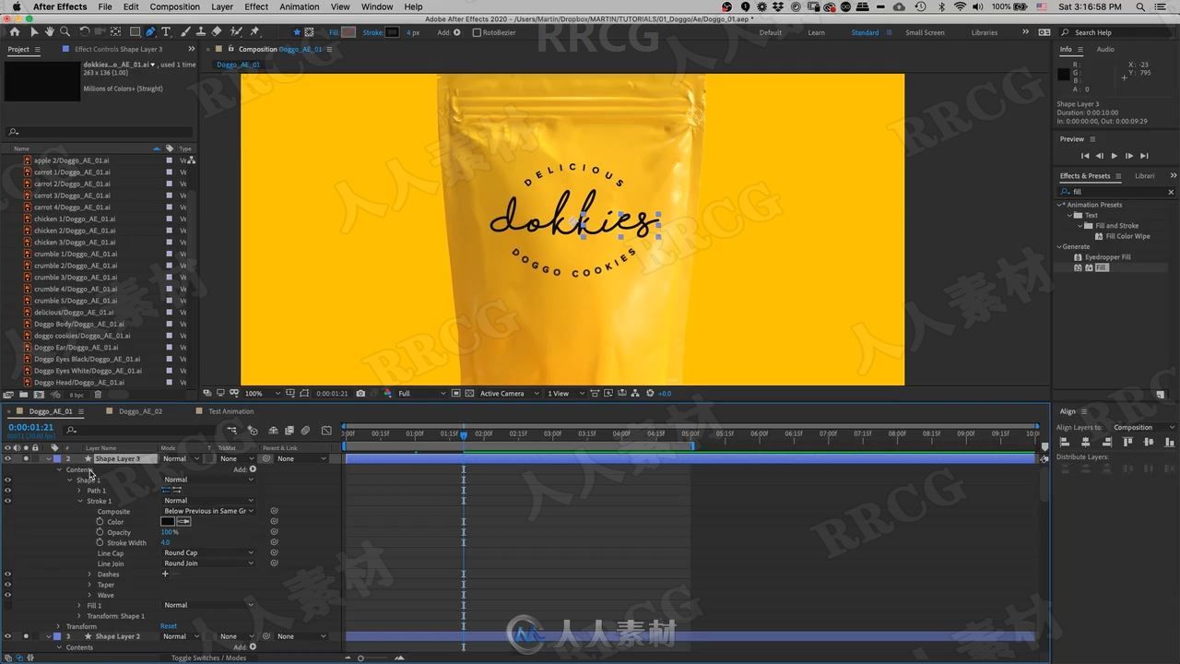The width and height of the screenshot is (1180, 664).
Task: Open the Layer menu
Action: coord(222,6)
